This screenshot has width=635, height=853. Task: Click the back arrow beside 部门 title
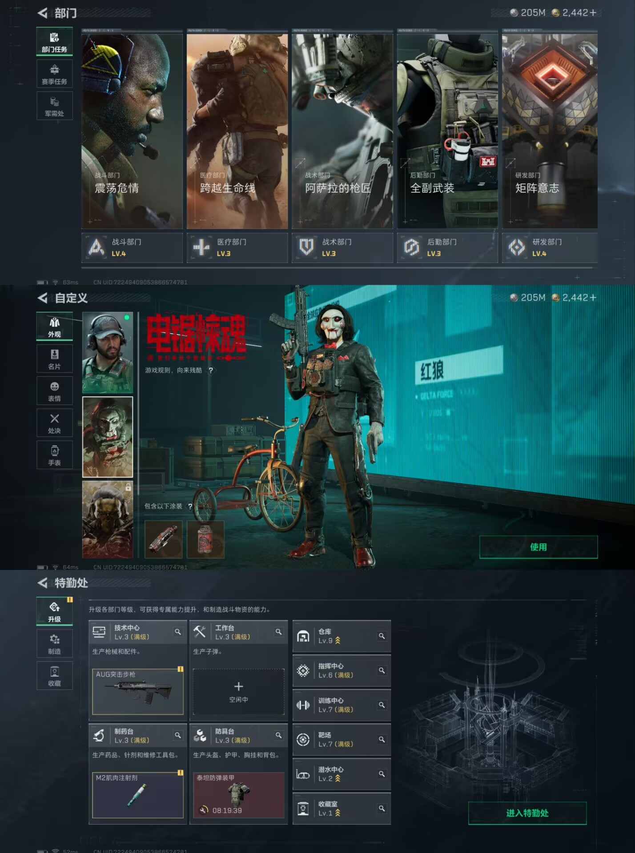43,13
